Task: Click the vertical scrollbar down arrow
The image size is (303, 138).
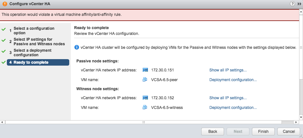Action: tap(301, 117)
